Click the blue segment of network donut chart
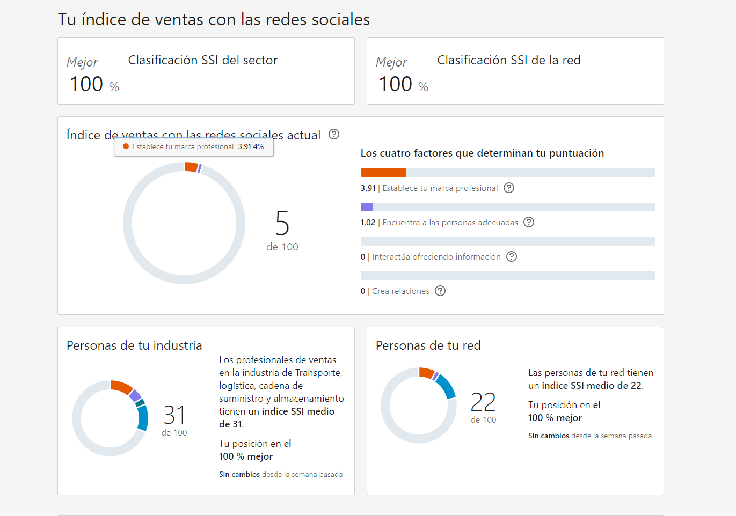 pyautogui.click(x=447, y=386)
